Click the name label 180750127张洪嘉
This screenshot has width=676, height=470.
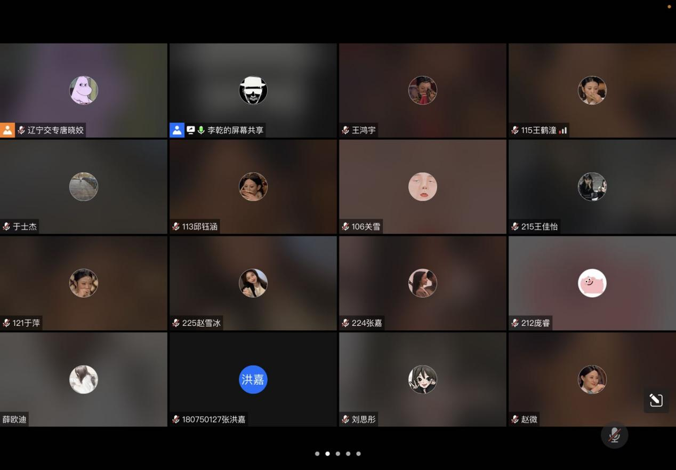point(214,419)
